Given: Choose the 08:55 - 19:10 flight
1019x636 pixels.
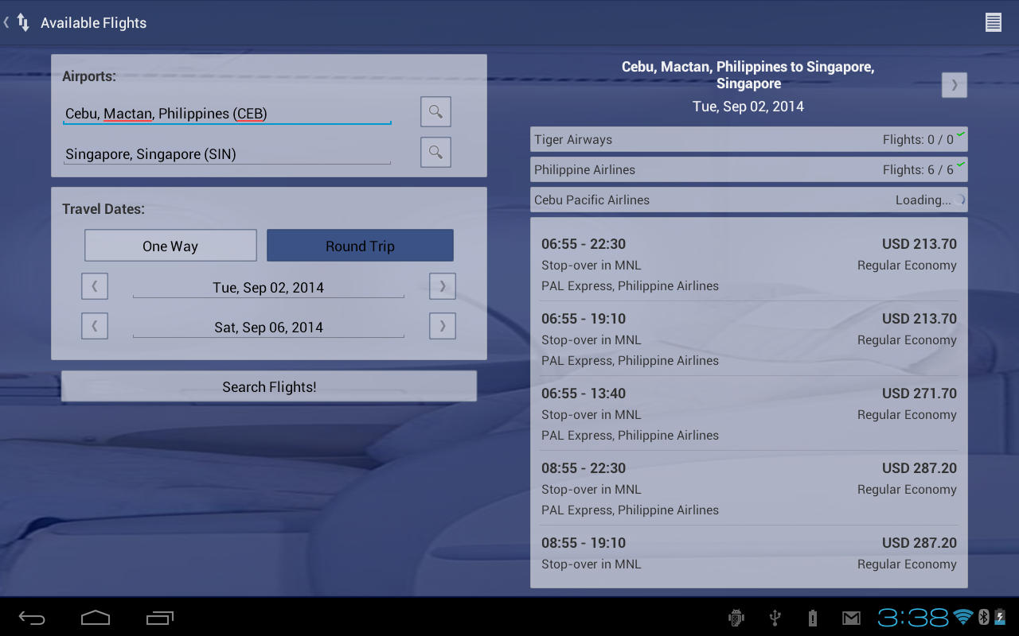Looking at the screenshot, I should (x=749, y=557).
